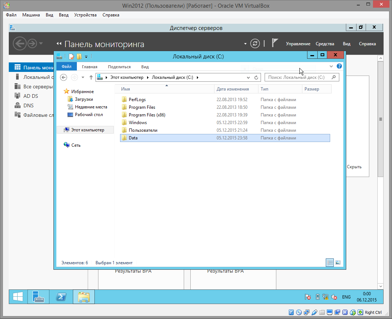
Task: Open Справка menu in Server Manager
Action: point(367,44)
